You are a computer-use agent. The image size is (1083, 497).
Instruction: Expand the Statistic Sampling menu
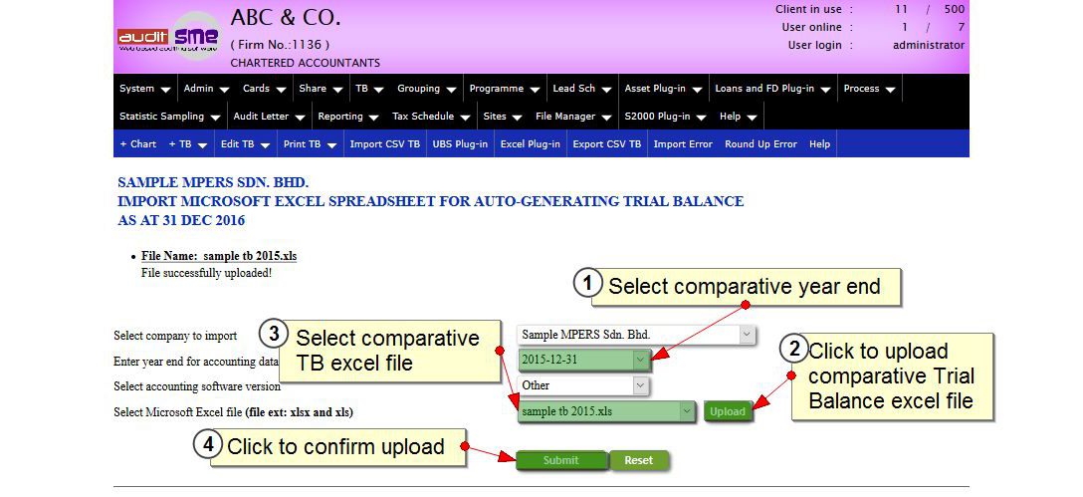pyautogui.click(x=168, y=117)
